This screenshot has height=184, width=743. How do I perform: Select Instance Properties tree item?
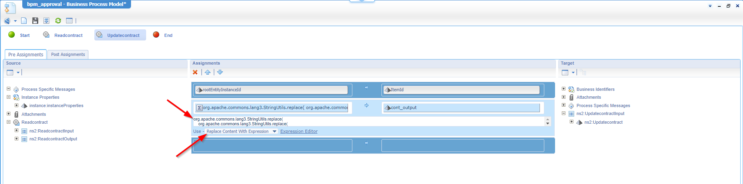(x=40, y=97)
